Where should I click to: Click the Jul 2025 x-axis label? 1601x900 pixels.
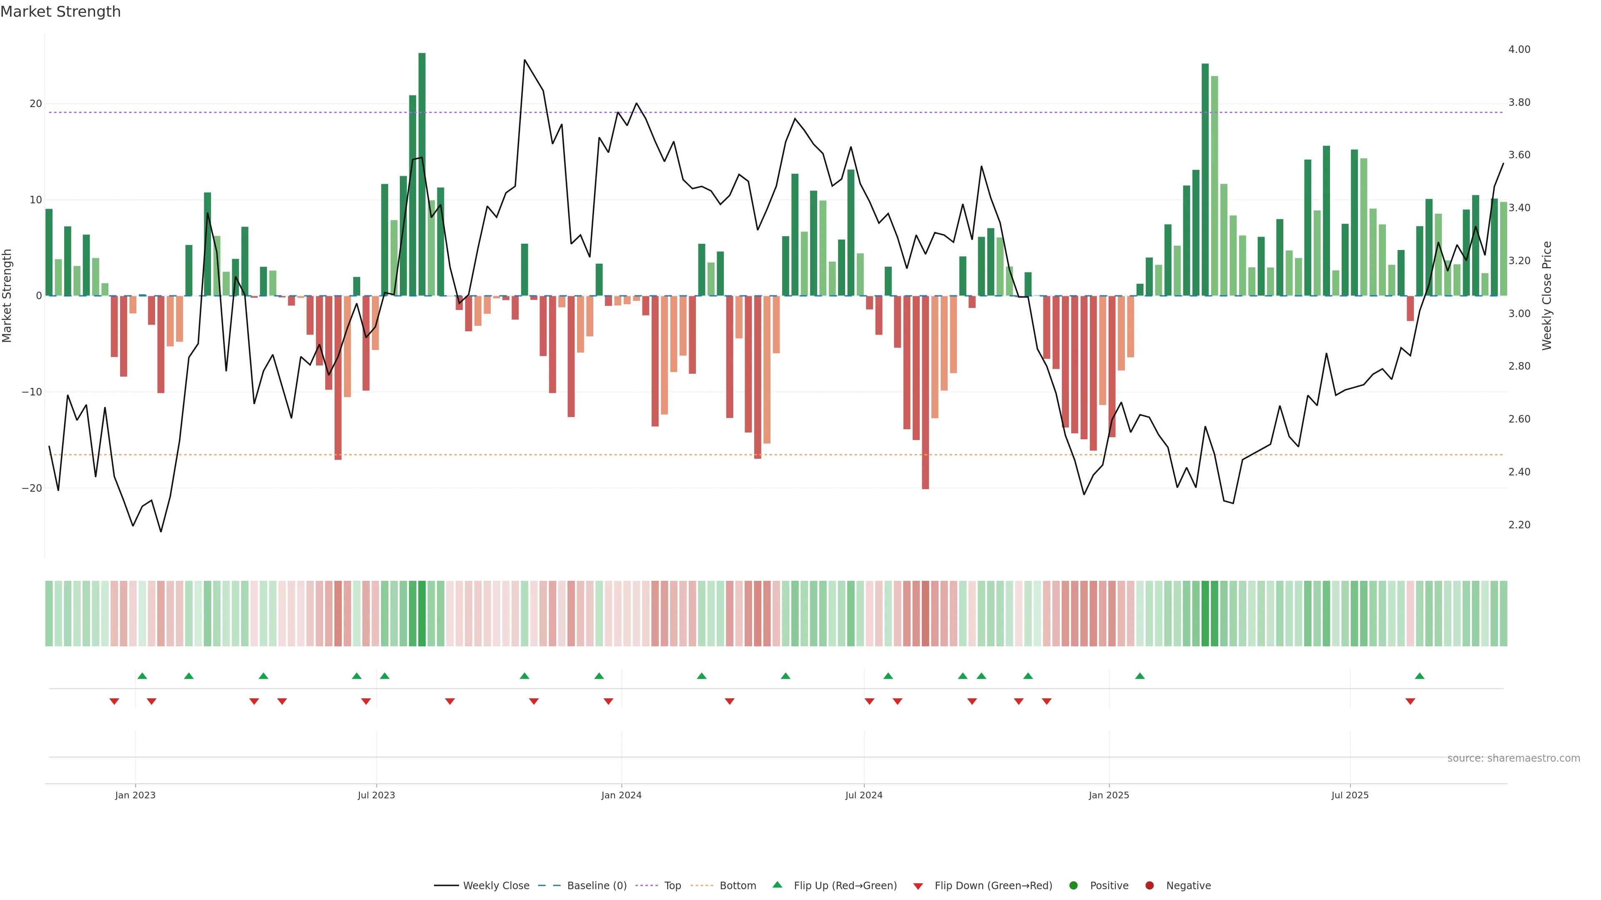click(x=1350, y=795)
